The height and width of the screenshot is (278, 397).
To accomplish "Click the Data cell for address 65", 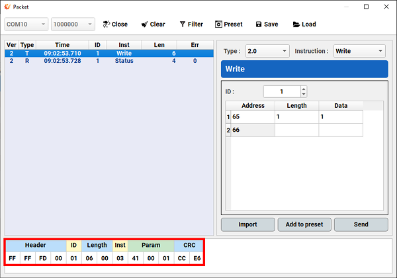I will (x=340, y=116).
